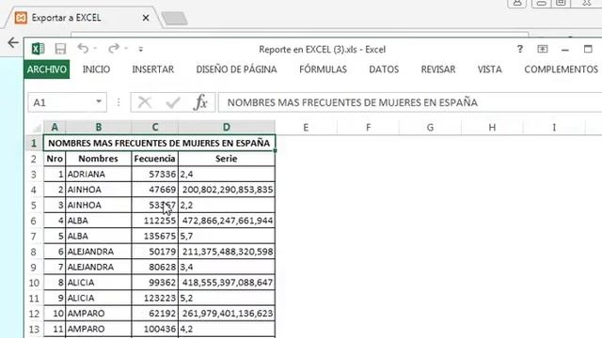Select row 6 header
Image resolution: width=602 pixels, height=338 pixels.
pos(34,221)
